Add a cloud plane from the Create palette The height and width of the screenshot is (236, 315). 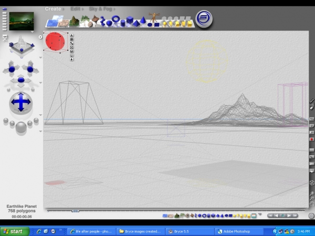point(57,18)
